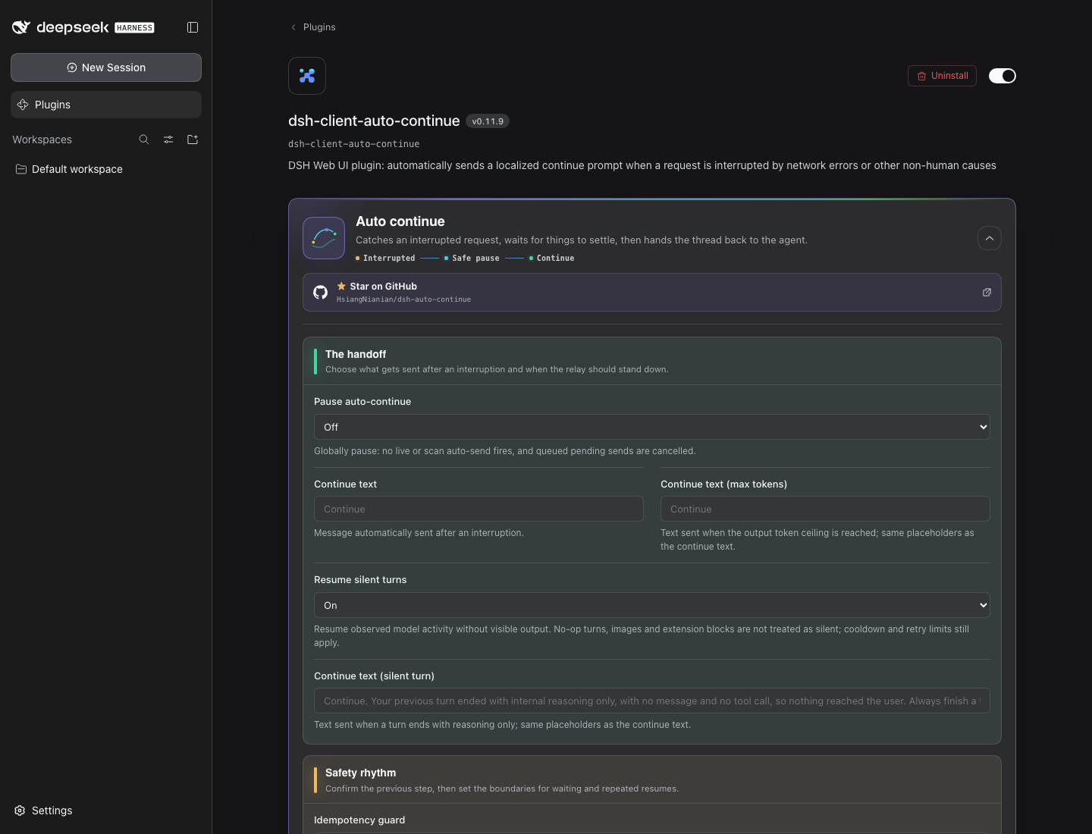
Task: Go back to Plugins breadcrumb
Action: click(x=312, y=27)
